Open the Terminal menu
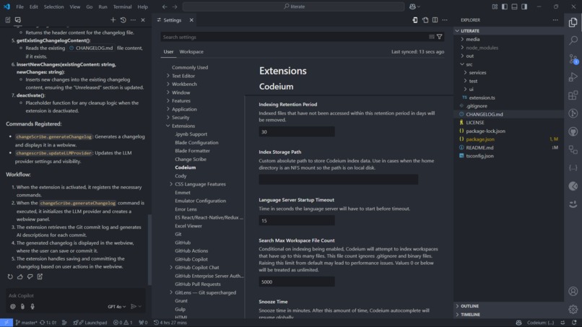 (x=122, y=6)
